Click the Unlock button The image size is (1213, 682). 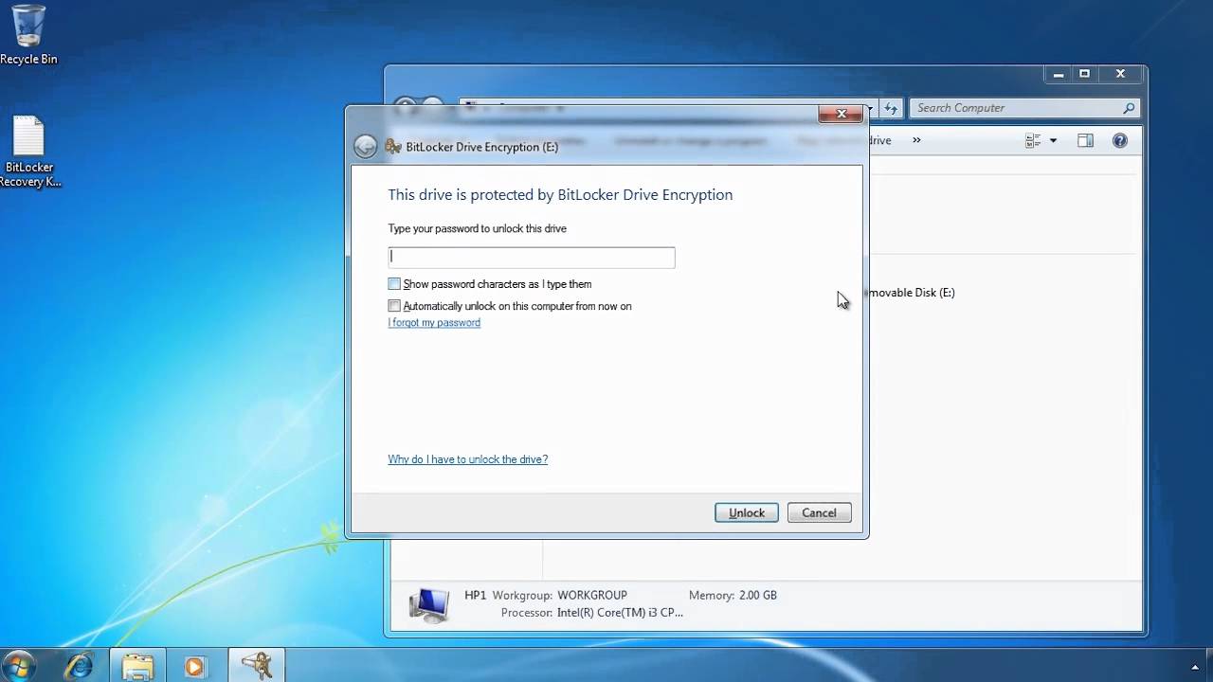(x=747, y=512)
